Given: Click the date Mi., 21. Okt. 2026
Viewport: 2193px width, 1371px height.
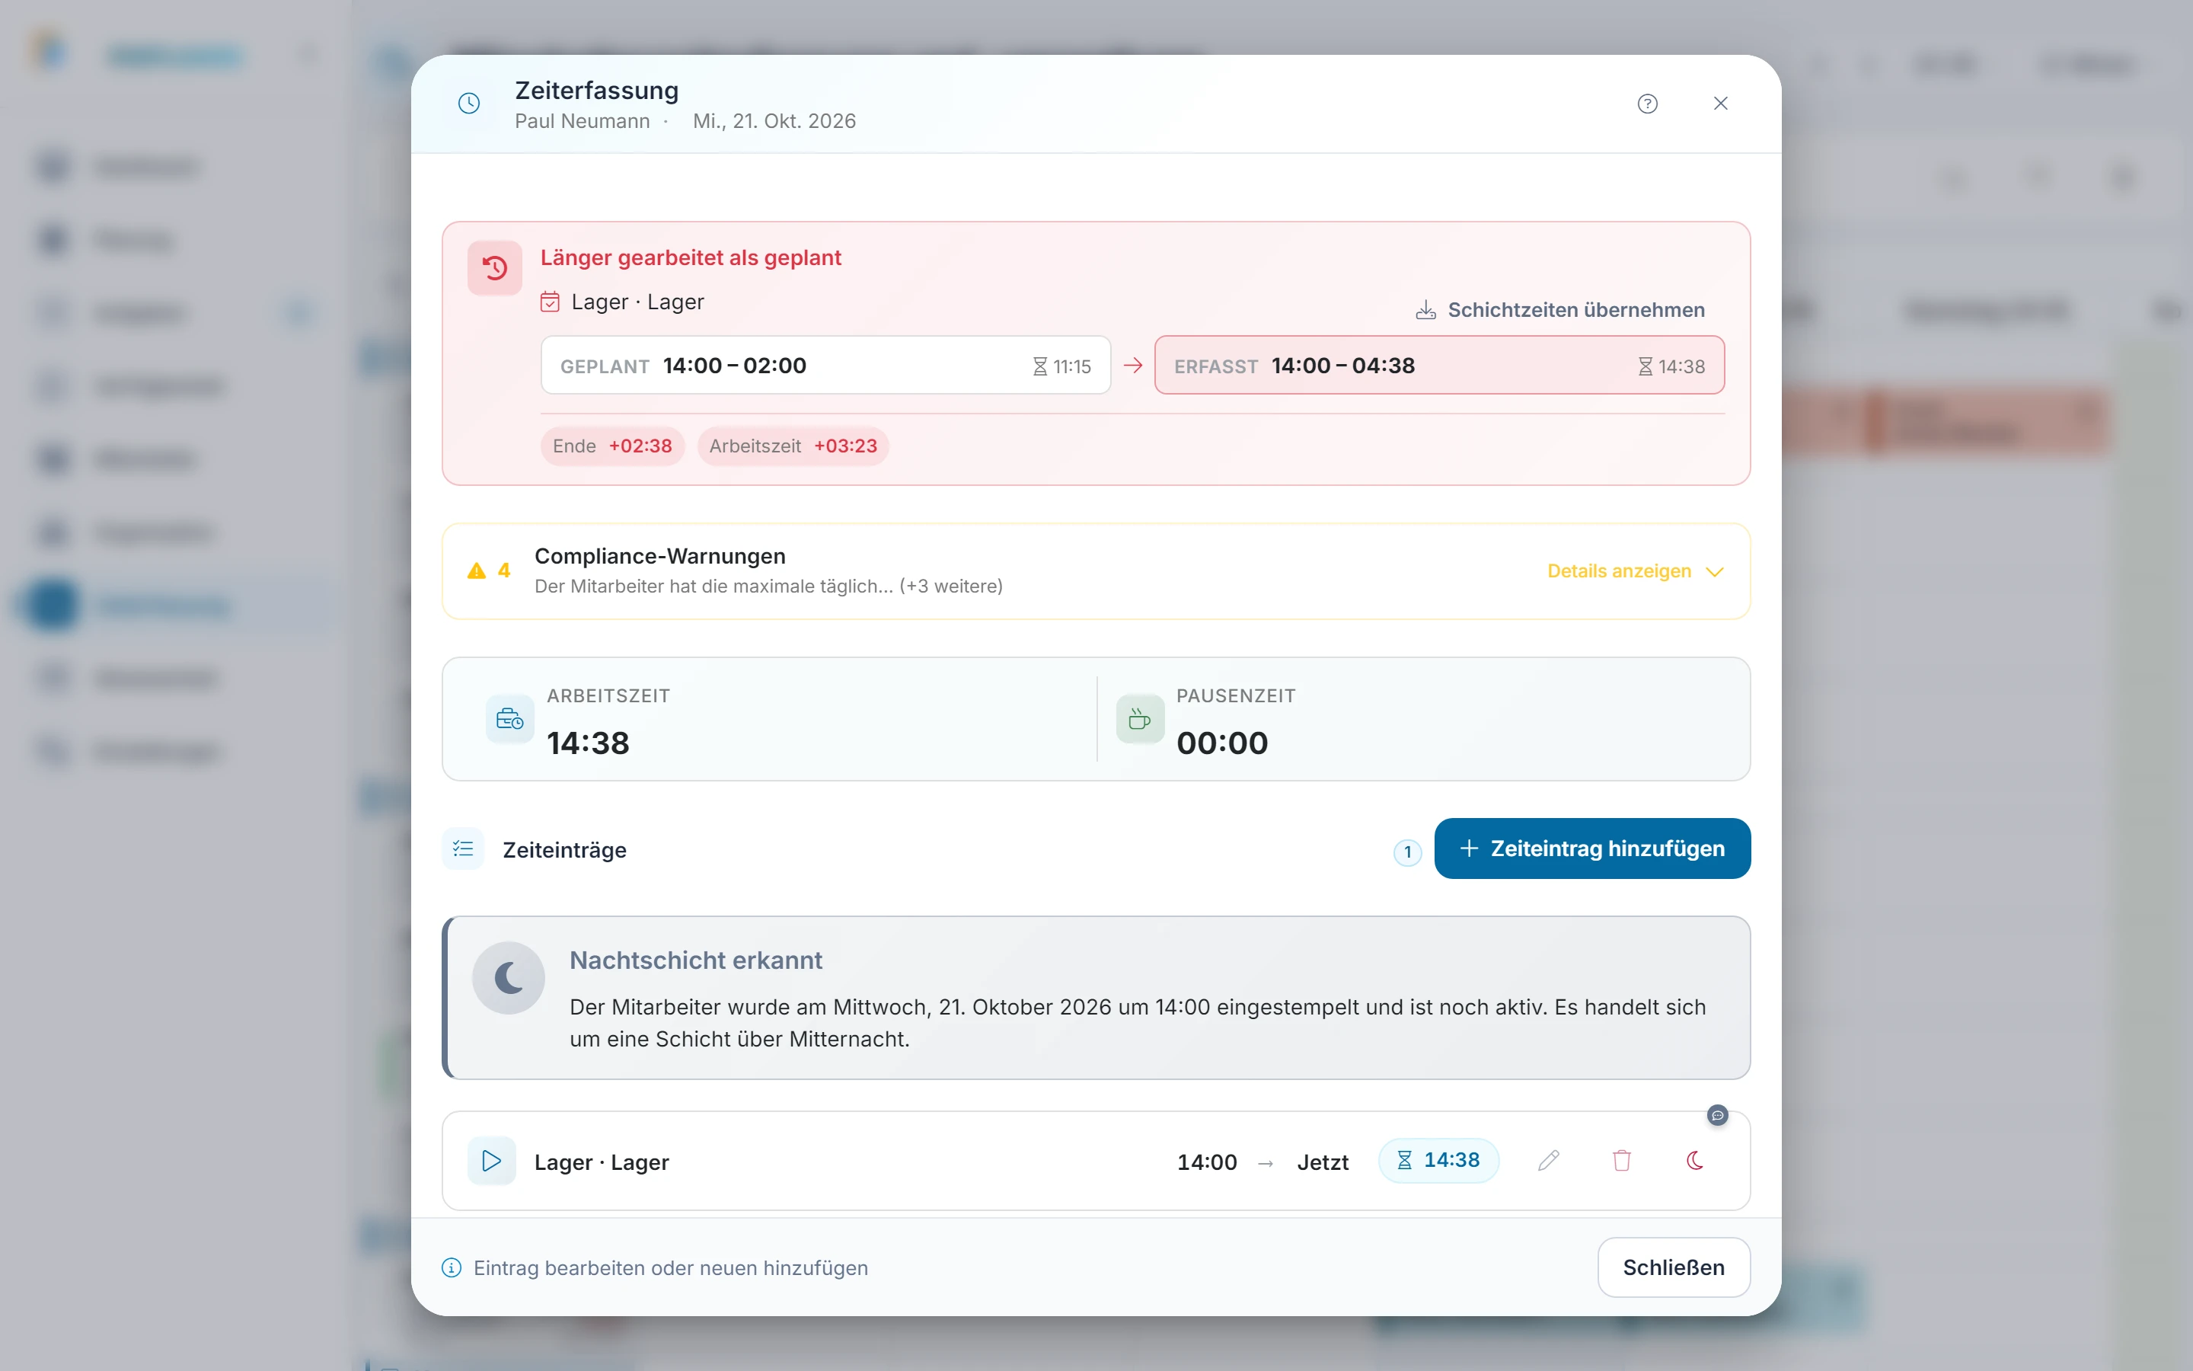Looking at the screenshot, I should pyautogui.click(x=774, y=122).
